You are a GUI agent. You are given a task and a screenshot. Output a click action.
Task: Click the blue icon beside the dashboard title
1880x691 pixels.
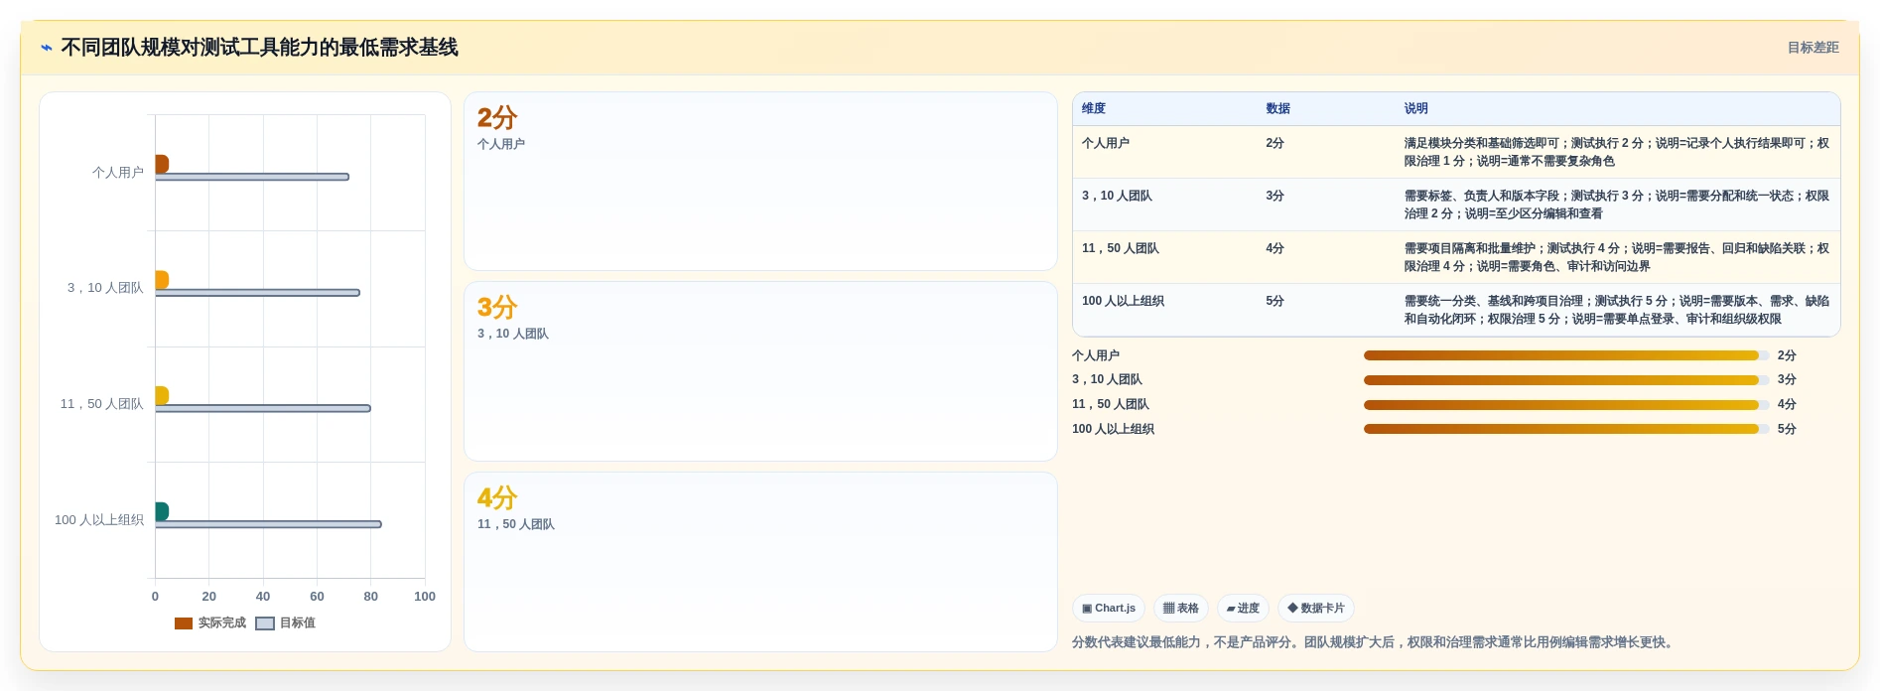pos(47,48)
